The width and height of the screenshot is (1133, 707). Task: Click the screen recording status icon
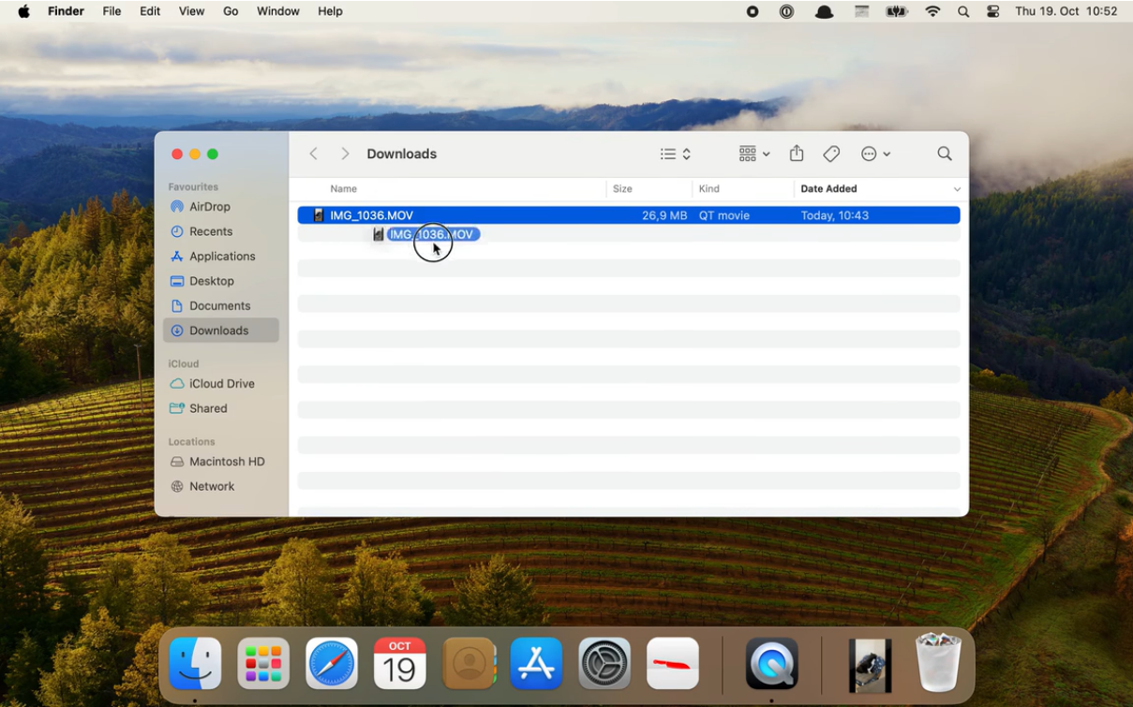(753, 11)
